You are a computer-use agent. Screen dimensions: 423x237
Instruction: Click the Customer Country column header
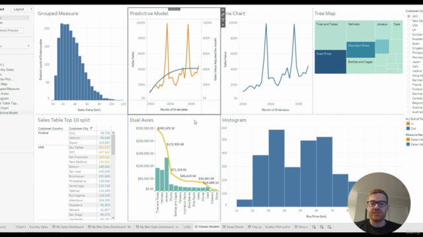coord(50,128)
